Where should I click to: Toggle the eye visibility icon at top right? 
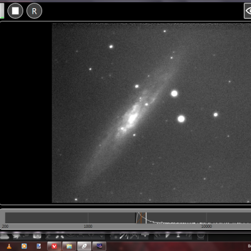click(248, 11)
